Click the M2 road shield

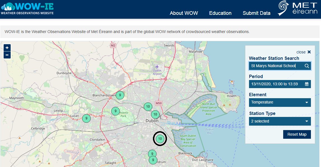[x=113, y=45]
